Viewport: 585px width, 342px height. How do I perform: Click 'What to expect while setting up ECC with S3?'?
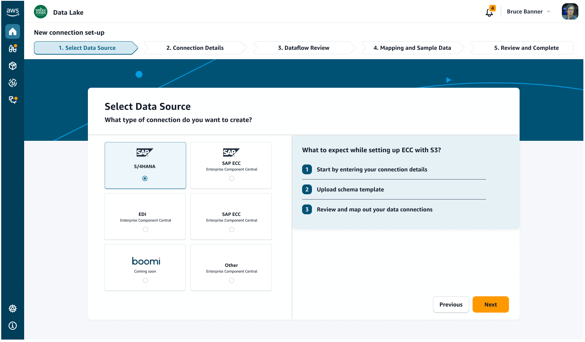372,150
